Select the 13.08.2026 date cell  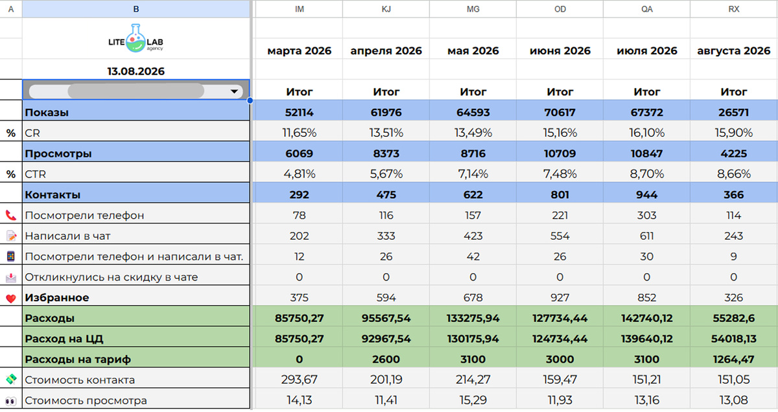[x=136, y=71]
